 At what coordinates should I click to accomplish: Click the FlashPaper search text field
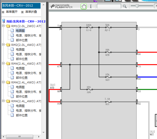[x=109, y=6]
